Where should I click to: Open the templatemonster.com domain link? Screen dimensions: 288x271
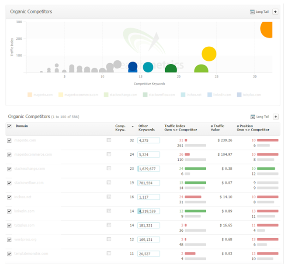click(31, 254)
